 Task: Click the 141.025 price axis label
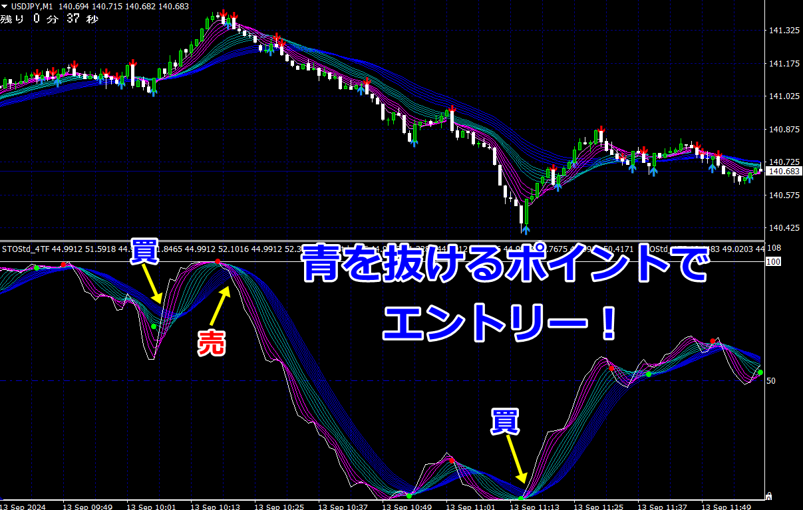click(x=783, y=96)
